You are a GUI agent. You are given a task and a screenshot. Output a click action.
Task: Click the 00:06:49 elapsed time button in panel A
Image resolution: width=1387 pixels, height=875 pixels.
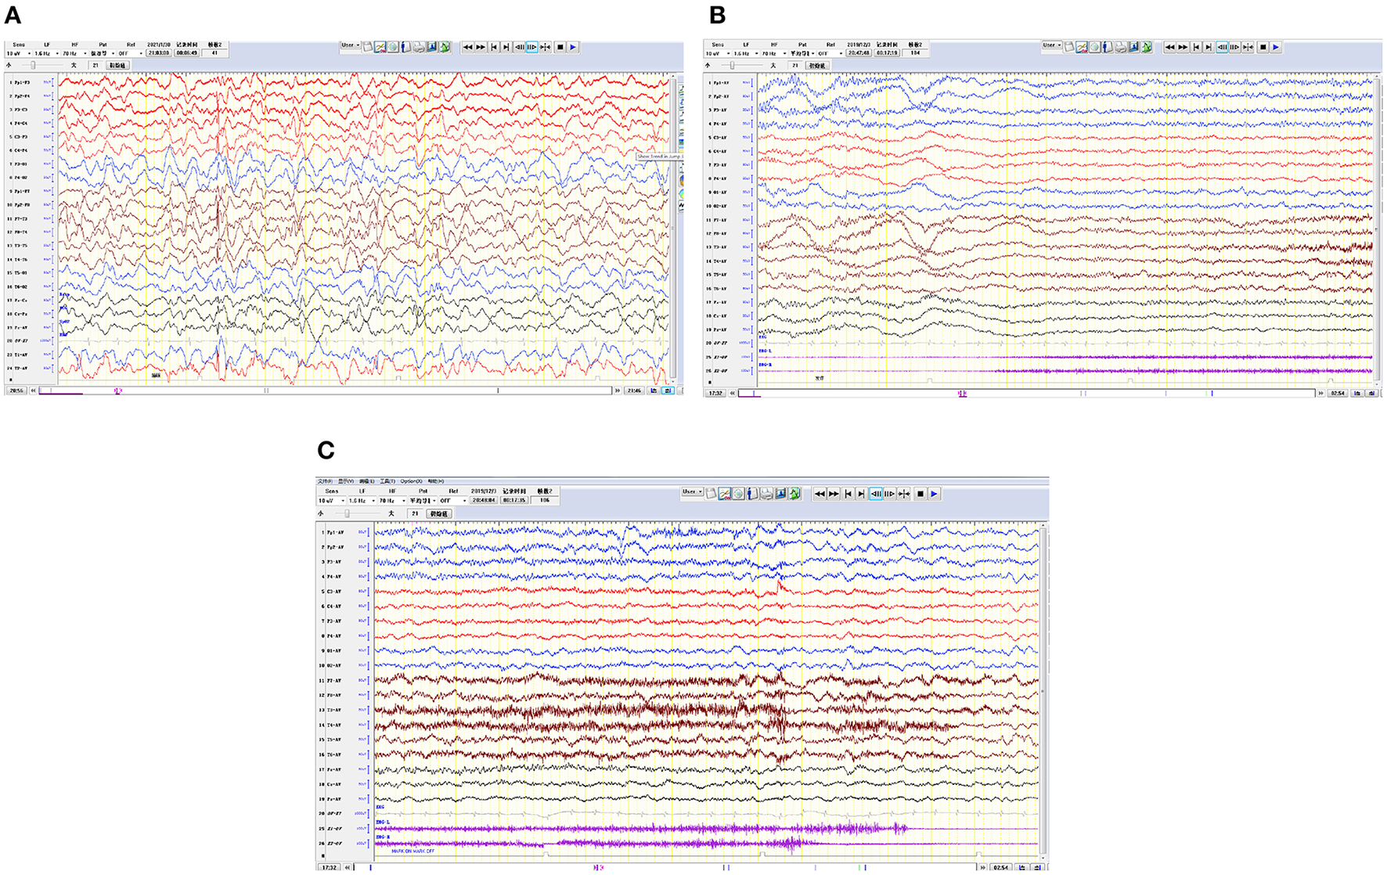pyautogui.click(x=186, y=53)
